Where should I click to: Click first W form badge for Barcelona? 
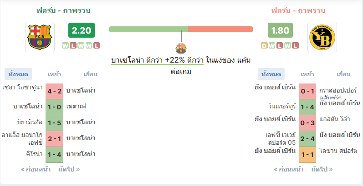(65, 46)
